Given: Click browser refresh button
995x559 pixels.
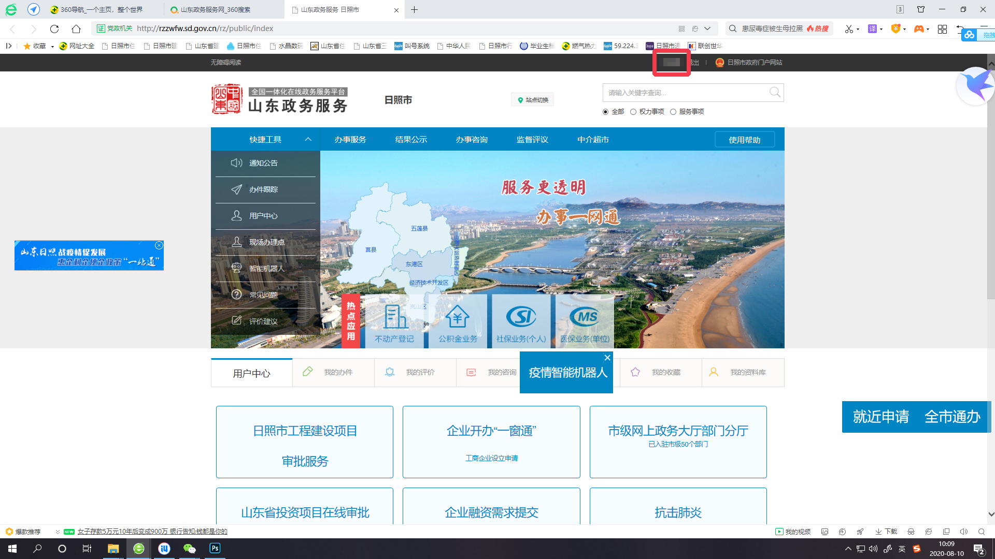Looking at the screenshot, I should coord(54,28).
